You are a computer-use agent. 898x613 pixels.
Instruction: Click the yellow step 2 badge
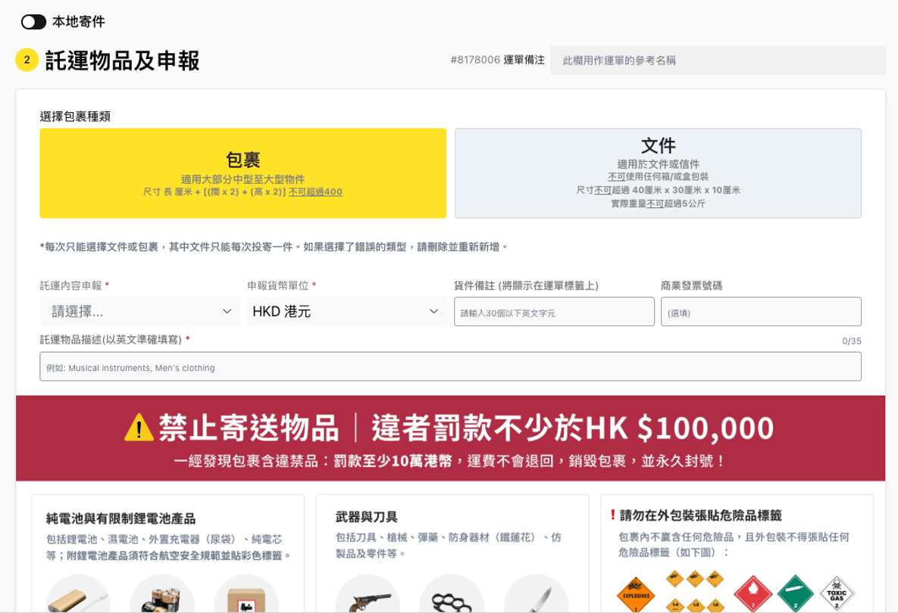27,60
